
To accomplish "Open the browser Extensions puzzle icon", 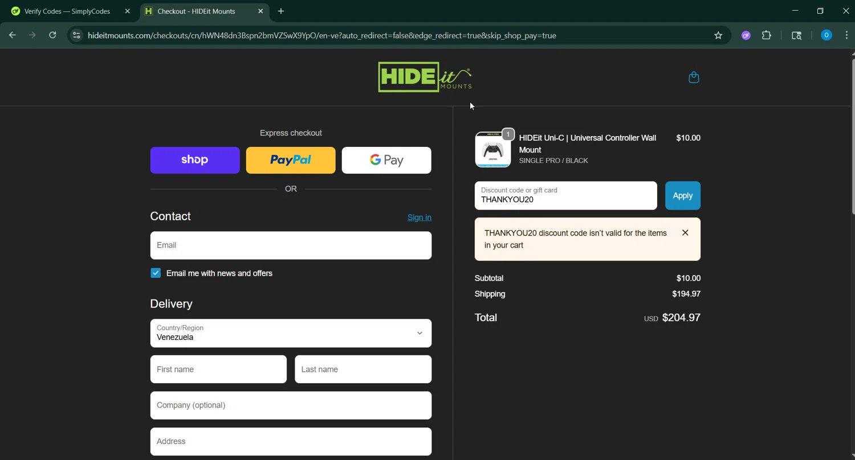I will (x=767, y=35).
